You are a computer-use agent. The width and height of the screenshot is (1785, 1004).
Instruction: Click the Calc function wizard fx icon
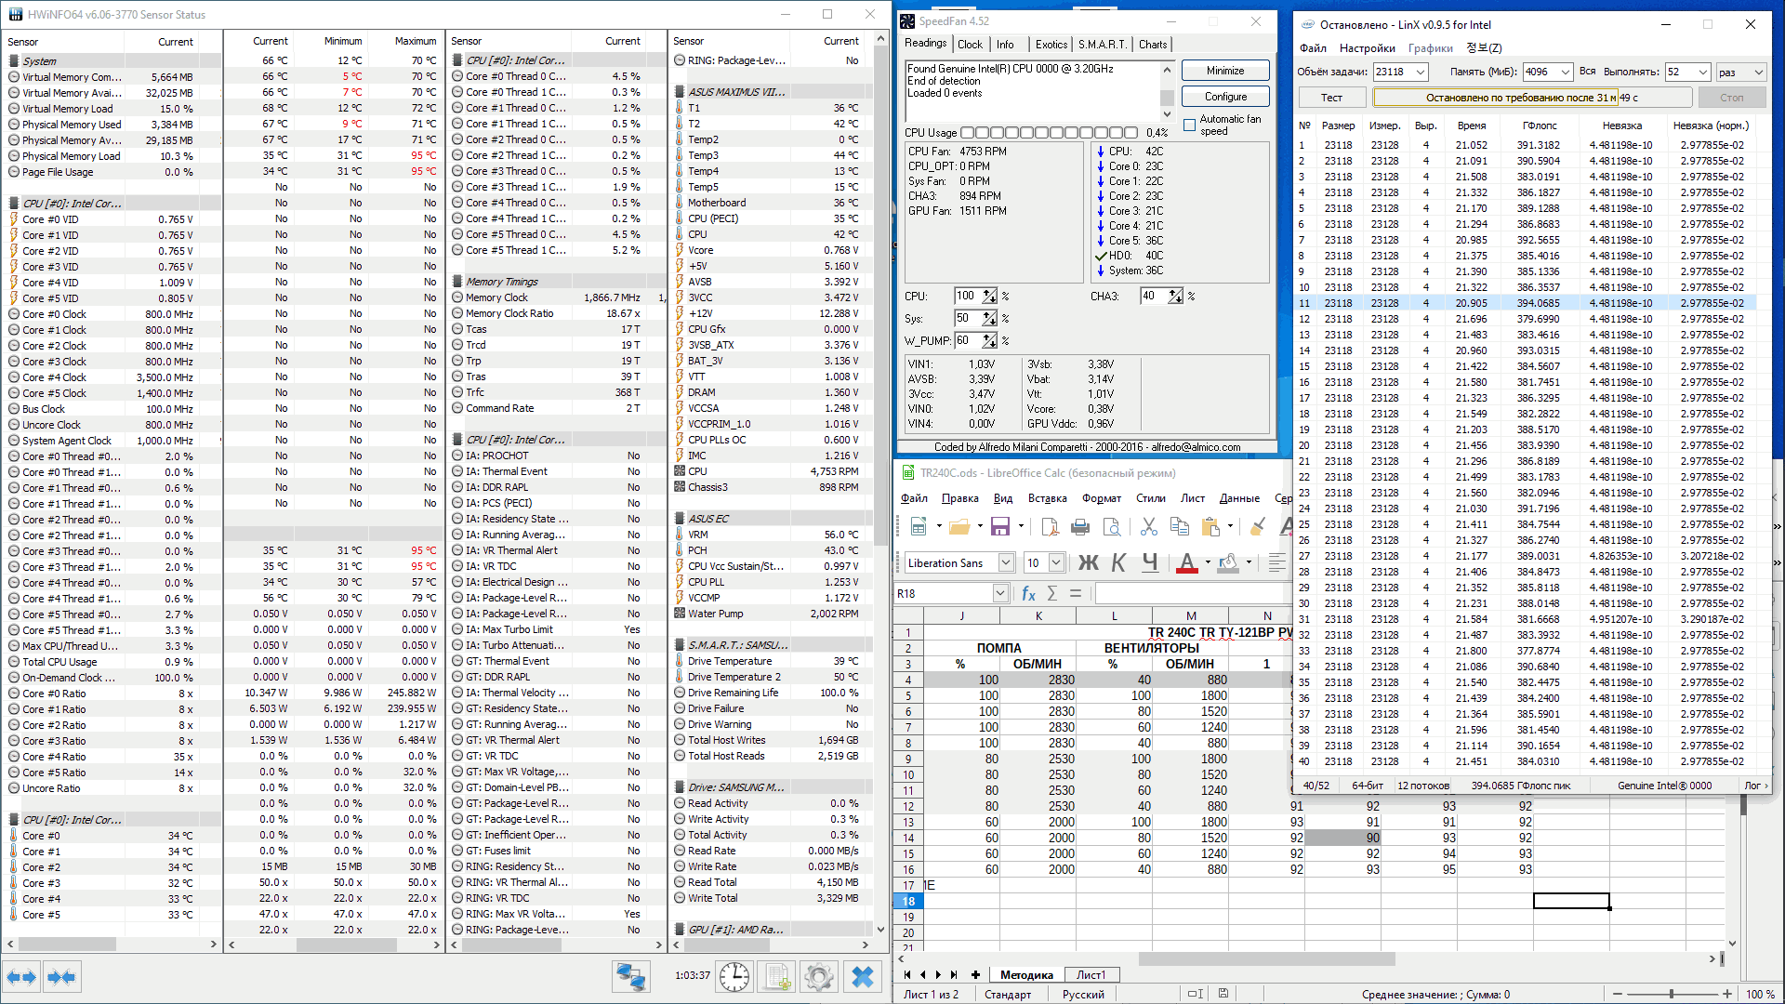tap(1028, 593)
